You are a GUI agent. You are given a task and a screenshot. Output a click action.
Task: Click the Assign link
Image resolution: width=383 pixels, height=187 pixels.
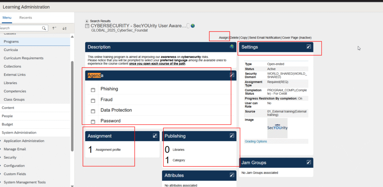click(223, 38)
